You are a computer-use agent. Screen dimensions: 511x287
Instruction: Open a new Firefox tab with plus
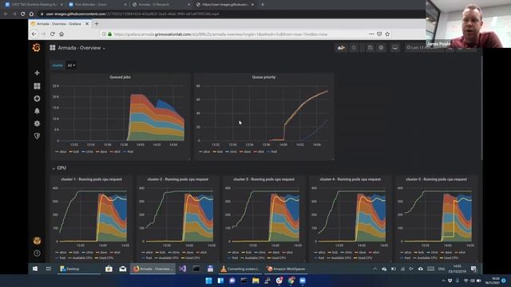tap(97, 24)
